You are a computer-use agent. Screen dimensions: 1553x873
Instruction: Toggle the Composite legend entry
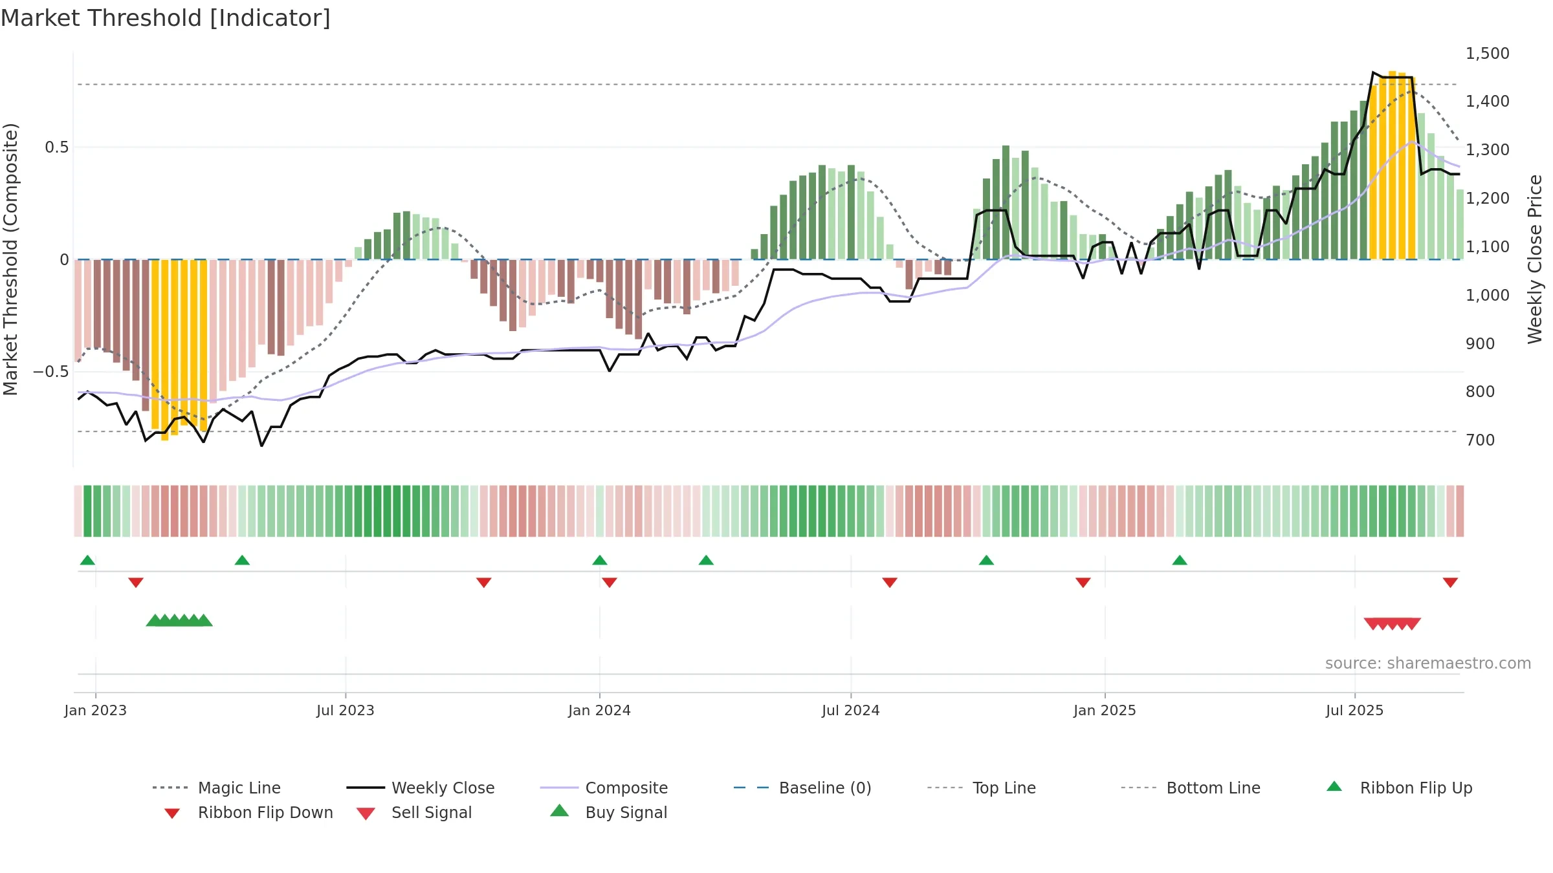(x=604, y=788)
